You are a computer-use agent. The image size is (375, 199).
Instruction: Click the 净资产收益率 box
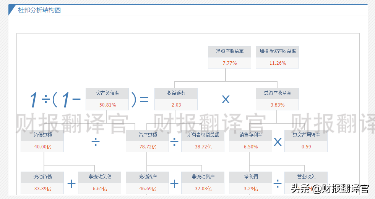click(x=229, y=57)
